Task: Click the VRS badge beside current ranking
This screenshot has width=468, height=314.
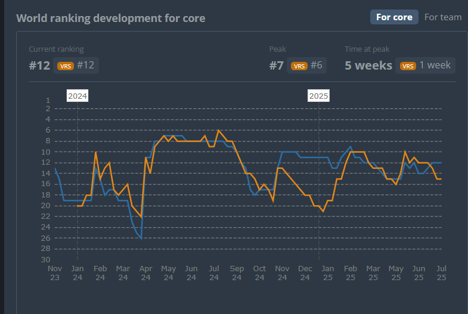Action: (66, 66)
